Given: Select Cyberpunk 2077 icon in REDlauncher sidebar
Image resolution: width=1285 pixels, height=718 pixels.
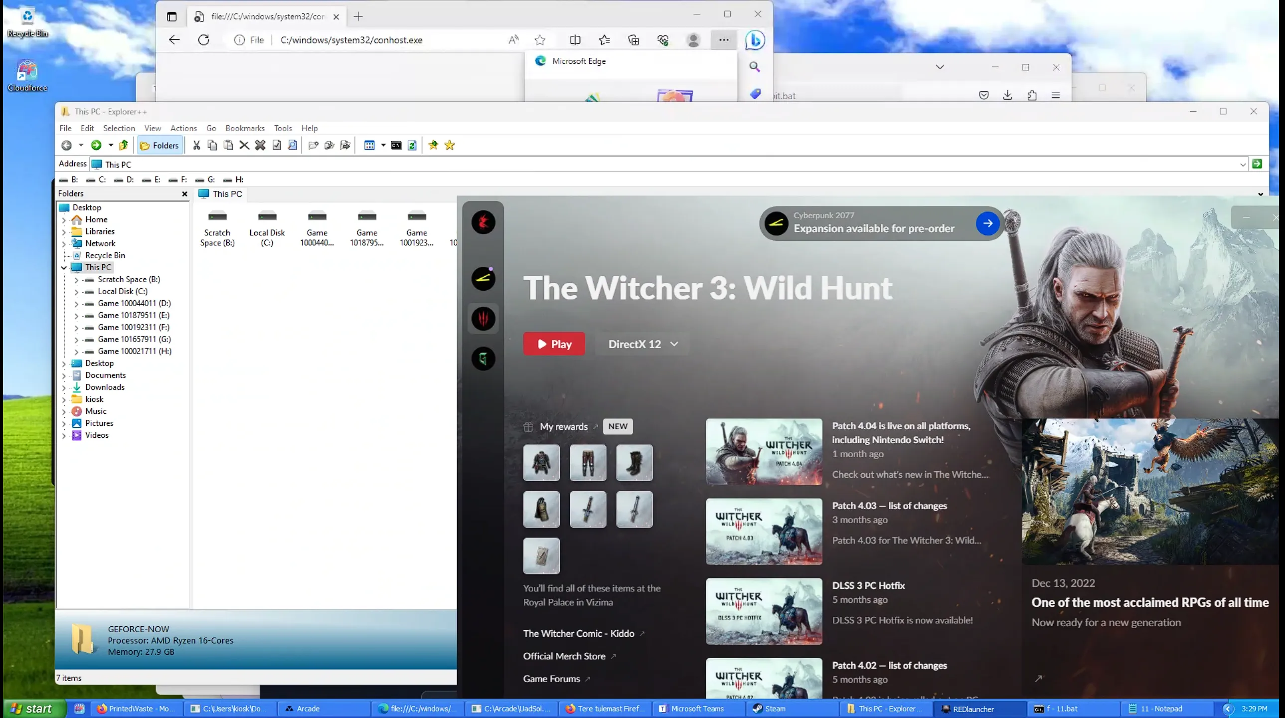Looking at the screenshot, I should click(x=483, y=278).
